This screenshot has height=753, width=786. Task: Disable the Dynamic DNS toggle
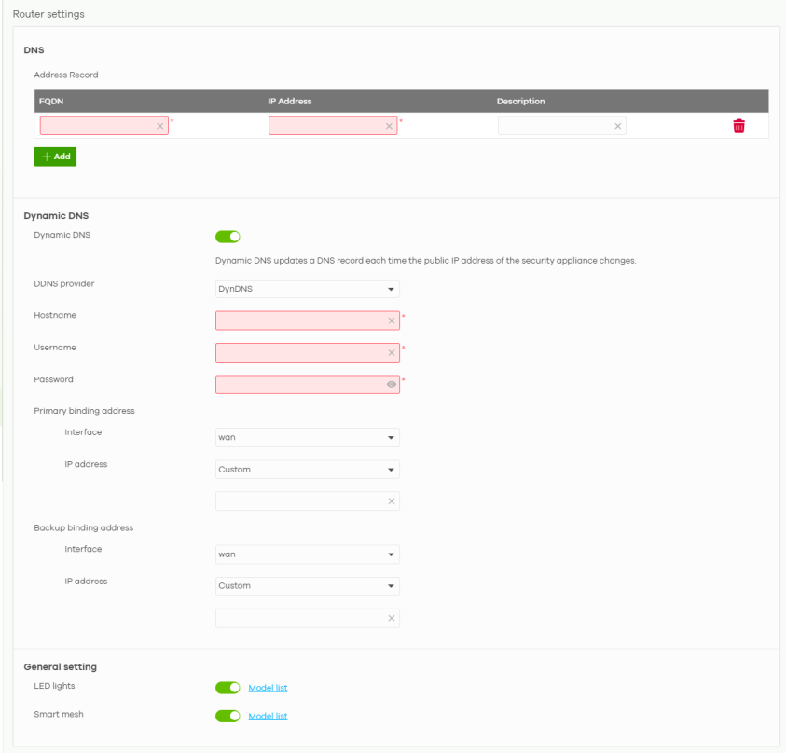[228, 237]
